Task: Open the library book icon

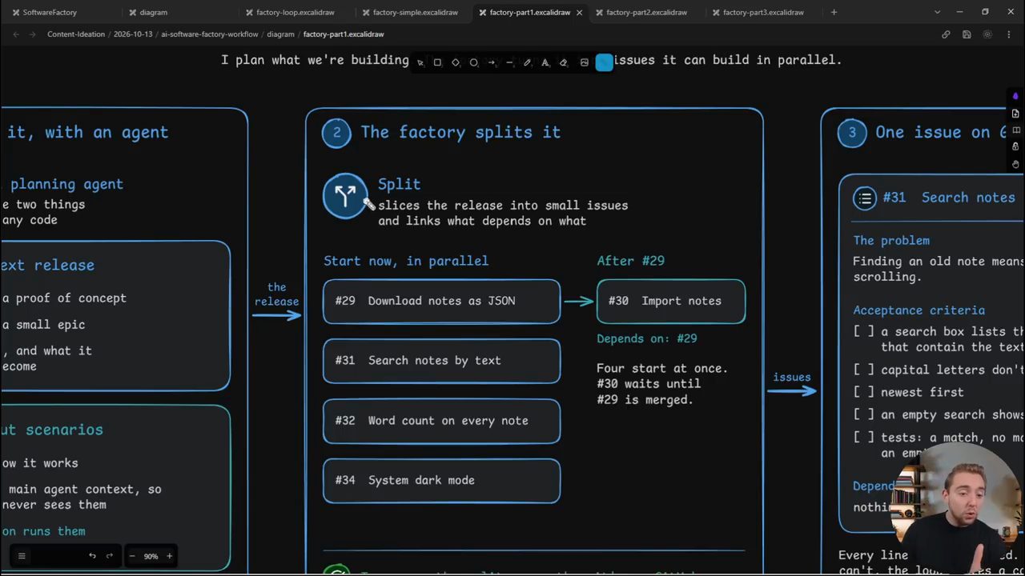Action: point(1015,130)
